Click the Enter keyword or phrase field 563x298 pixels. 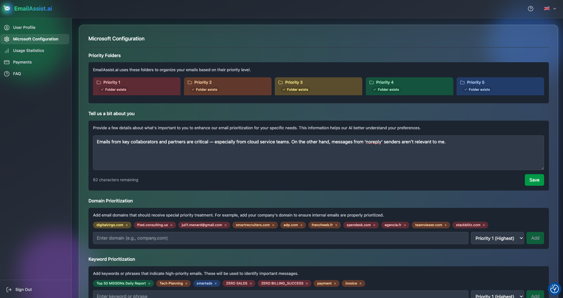[281, 294]
